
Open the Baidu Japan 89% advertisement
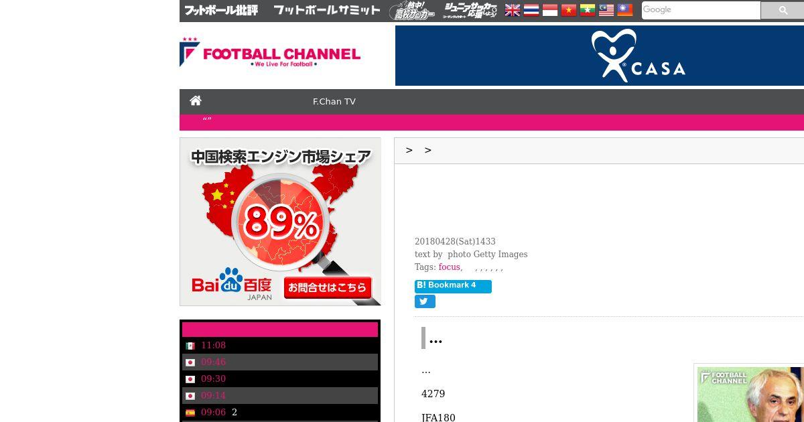click(280, 222)
